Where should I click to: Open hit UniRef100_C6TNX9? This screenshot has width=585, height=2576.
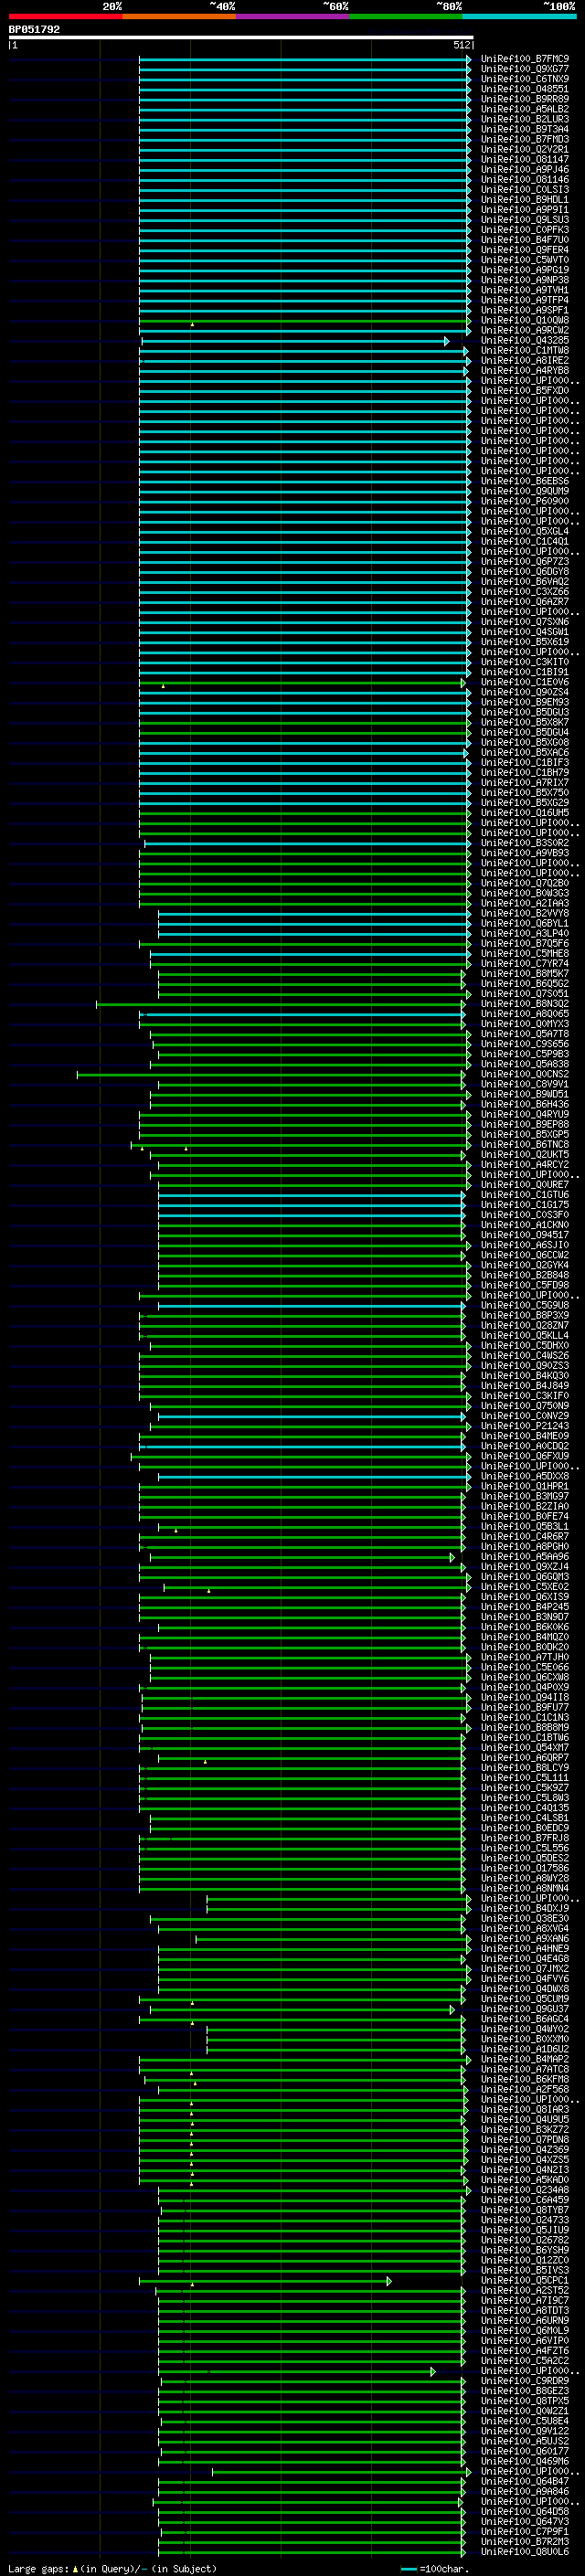[x=525, y=79]
